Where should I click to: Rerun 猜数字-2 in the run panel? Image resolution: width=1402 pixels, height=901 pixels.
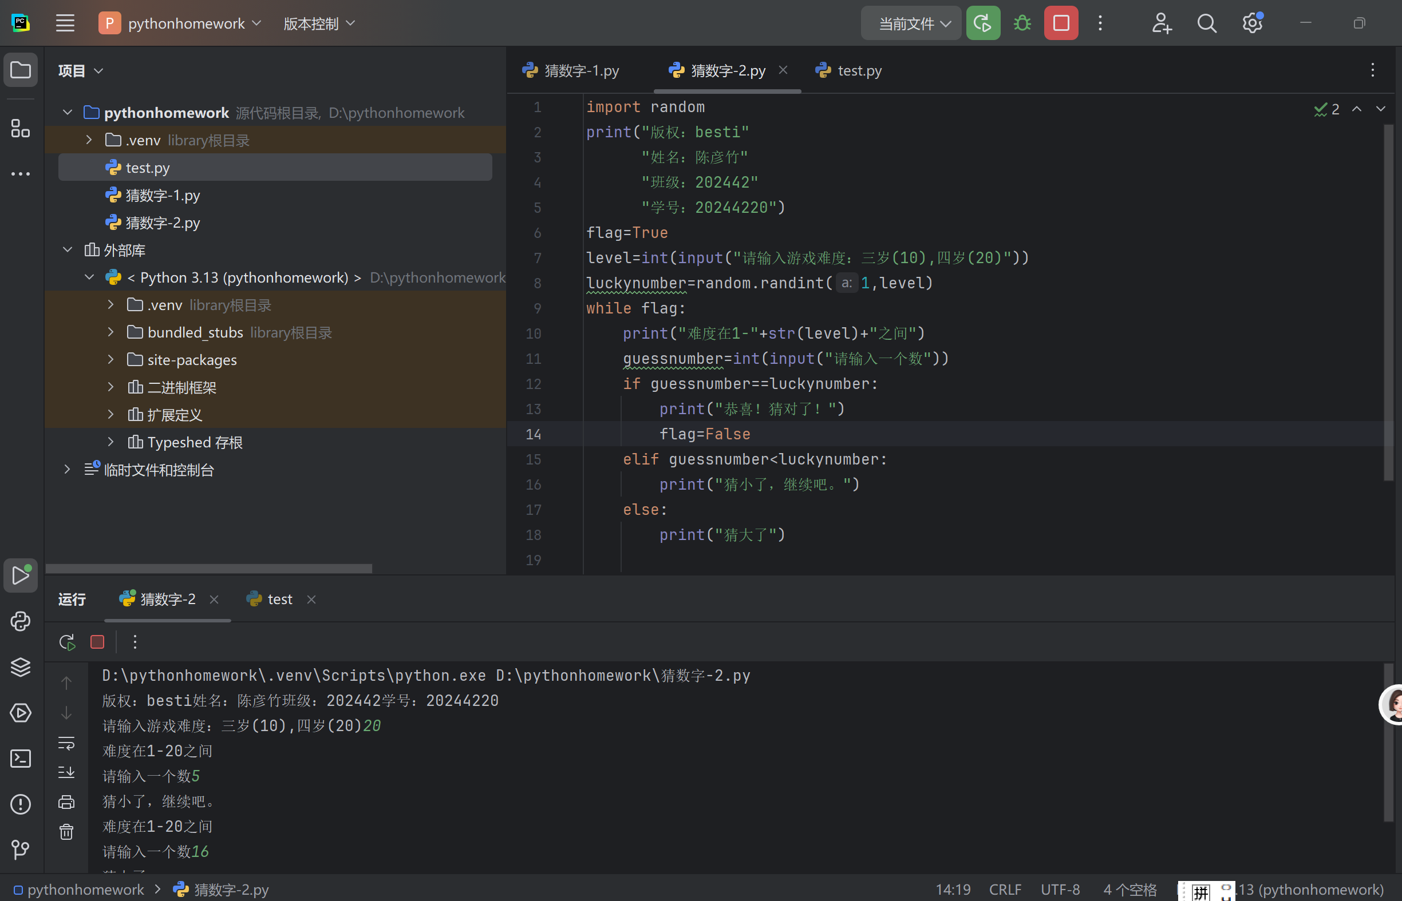68,642
